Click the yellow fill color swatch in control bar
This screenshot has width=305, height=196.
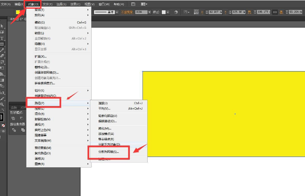click(18, 12)
